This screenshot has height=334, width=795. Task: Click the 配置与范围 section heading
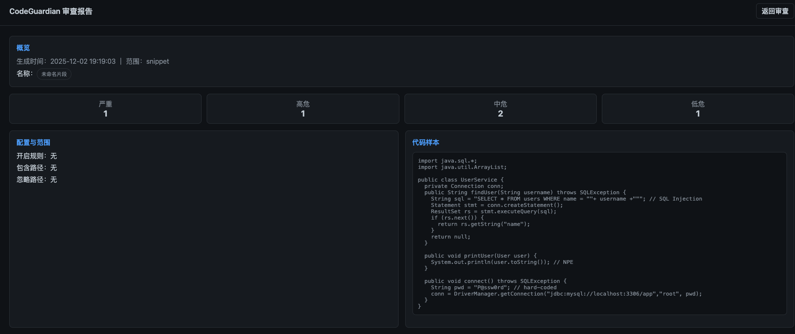point(33,143)
